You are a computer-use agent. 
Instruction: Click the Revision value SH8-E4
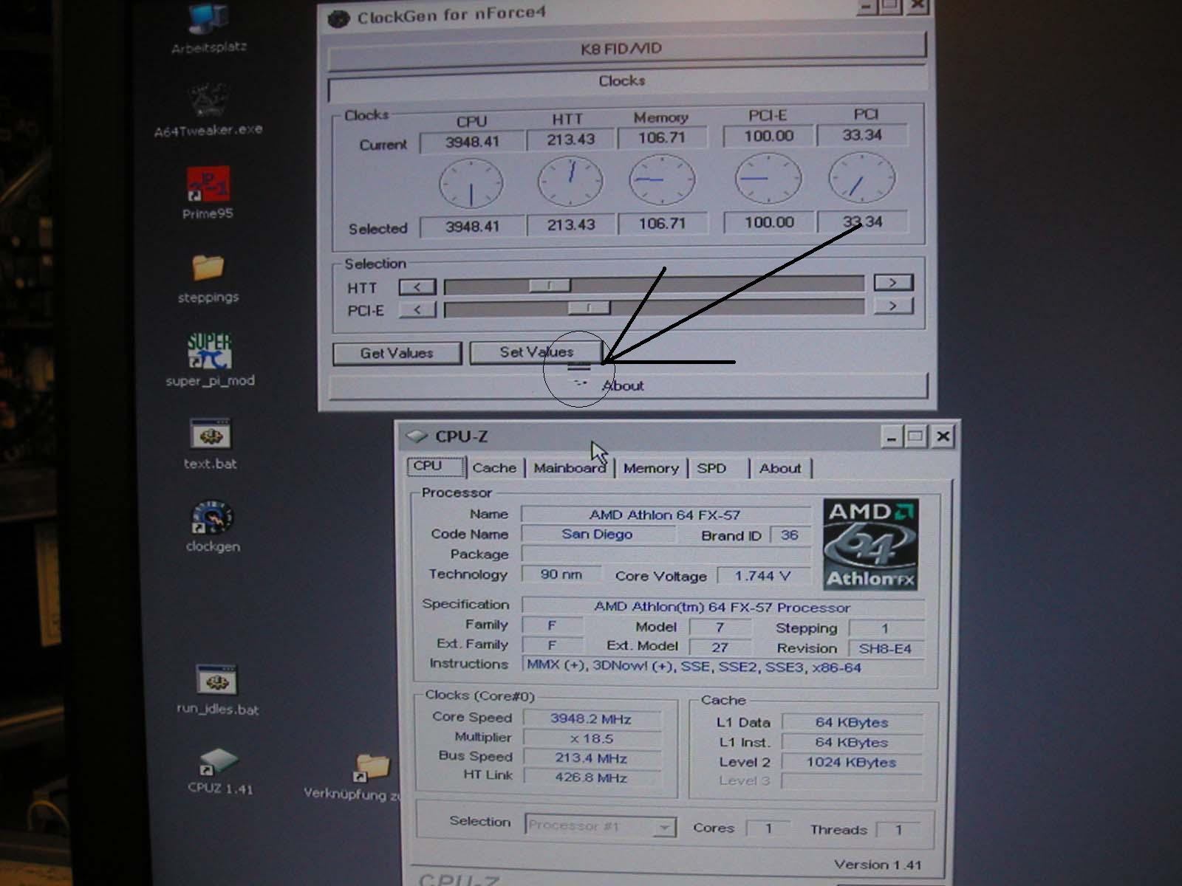coord(885,649)
